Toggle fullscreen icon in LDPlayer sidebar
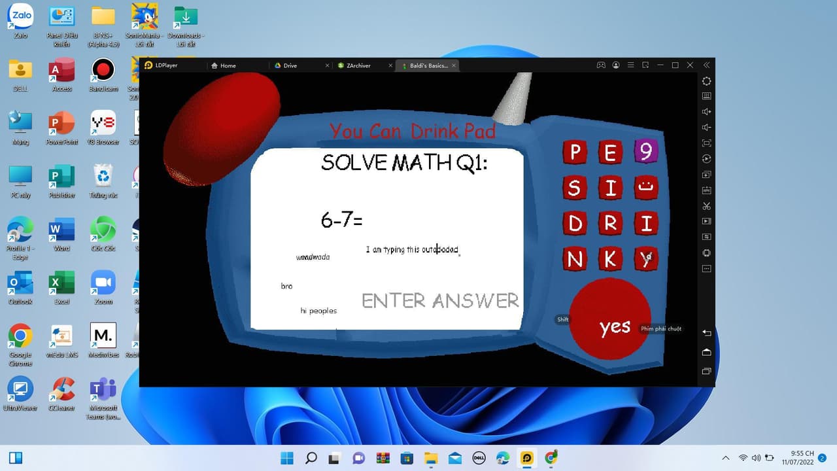The height and width of the screenshot is (471, 837). tap(706, 143)
